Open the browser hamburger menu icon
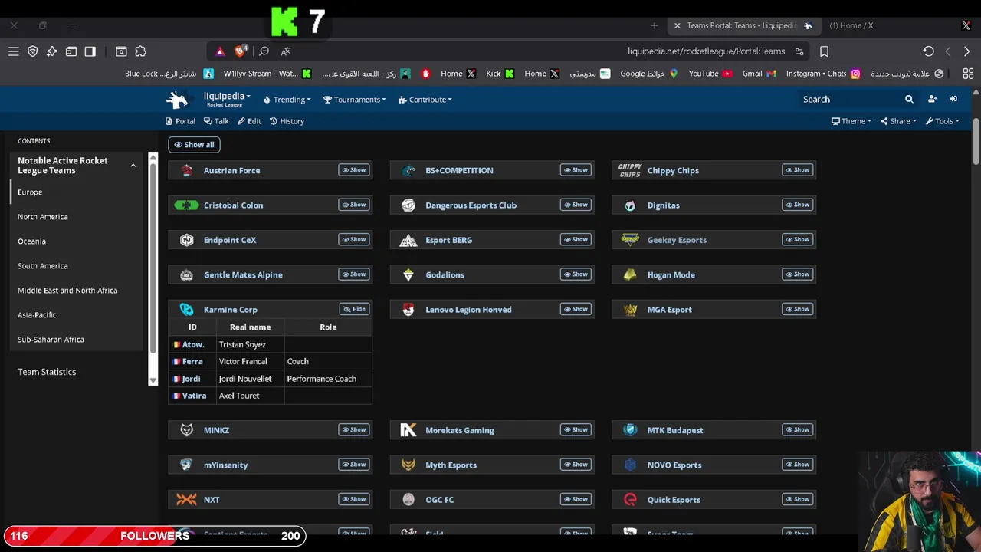 pyautogui.click(x=13, y=51)
